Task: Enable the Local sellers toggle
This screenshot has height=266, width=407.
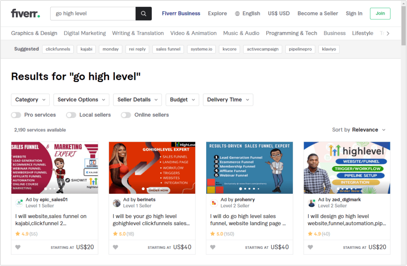Action: (x=71, y=115)
